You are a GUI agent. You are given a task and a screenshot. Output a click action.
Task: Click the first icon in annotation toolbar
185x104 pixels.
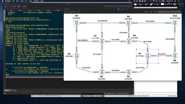click(x=135, y=5)
